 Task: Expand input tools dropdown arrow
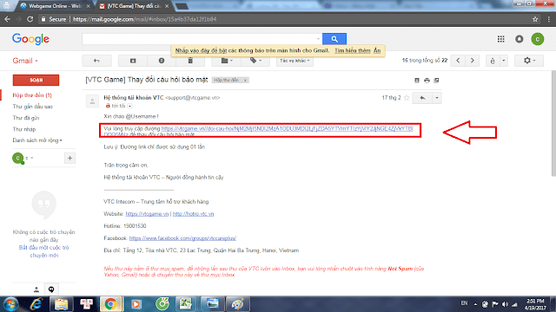(504, 61)
